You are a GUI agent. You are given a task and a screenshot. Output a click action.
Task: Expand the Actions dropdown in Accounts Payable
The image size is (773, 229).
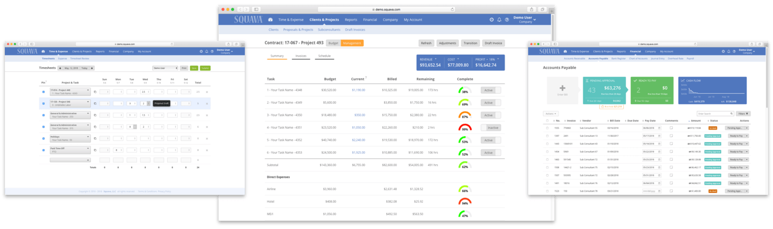coord(550,114)
